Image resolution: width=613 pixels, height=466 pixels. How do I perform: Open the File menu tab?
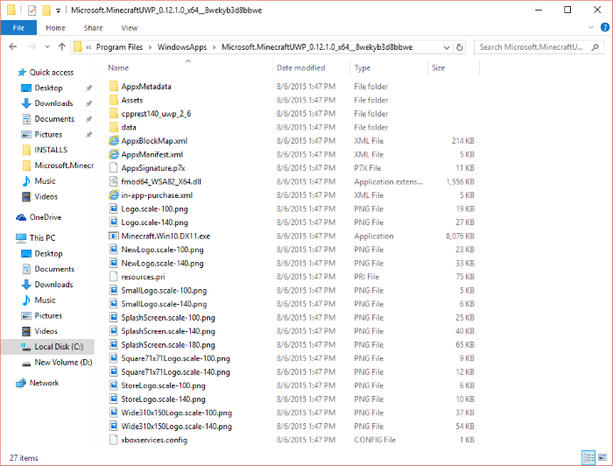coord(18,28)
